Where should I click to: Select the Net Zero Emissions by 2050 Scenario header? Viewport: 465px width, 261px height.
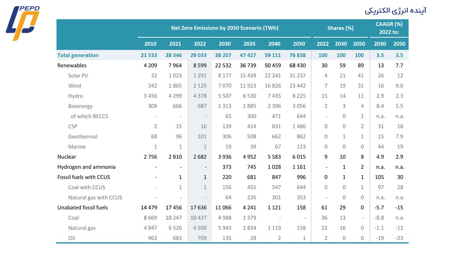225,28
